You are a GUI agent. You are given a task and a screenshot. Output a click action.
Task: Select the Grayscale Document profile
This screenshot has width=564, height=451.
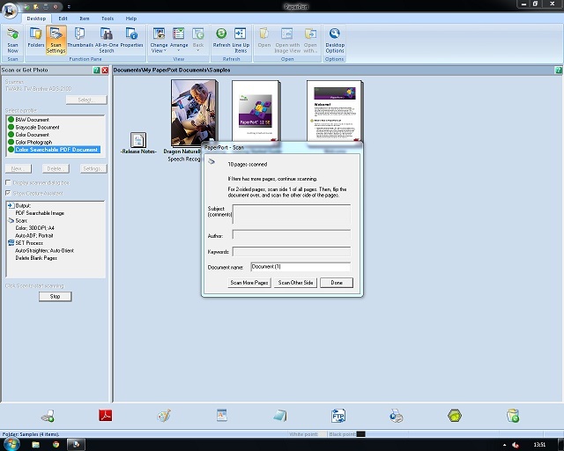coord(37,127)
